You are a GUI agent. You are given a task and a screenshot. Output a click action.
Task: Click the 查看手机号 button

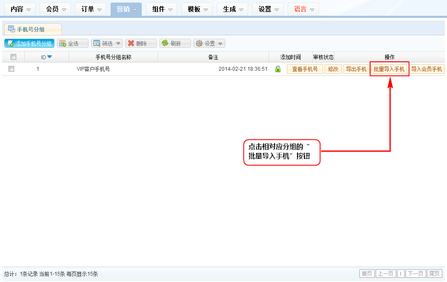tap(305, 69)
